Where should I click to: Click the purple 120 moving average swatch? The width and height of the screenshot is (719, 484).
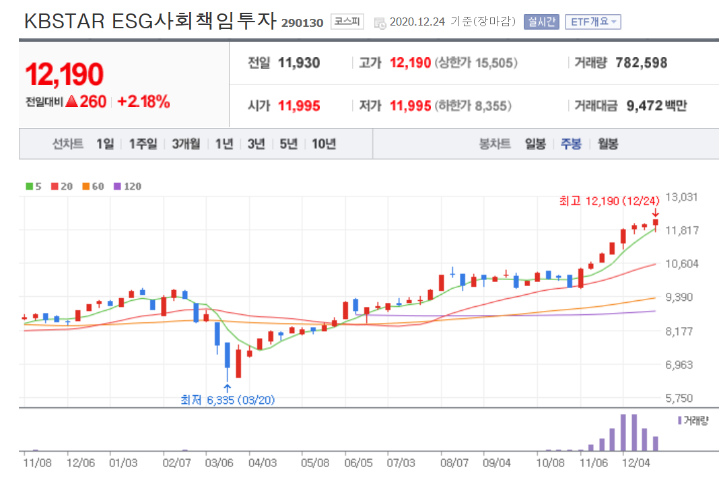[117, 186]
